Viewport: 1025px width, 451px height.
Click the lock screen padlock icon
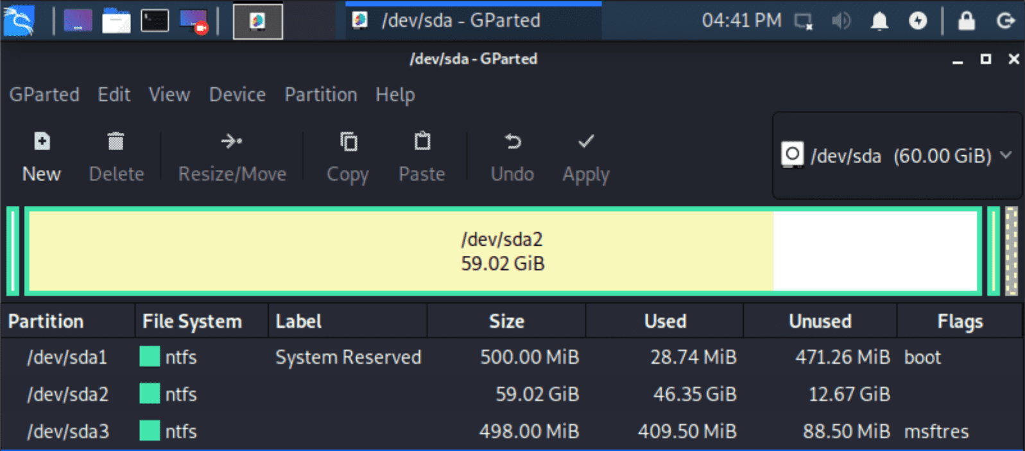[967, 21]
